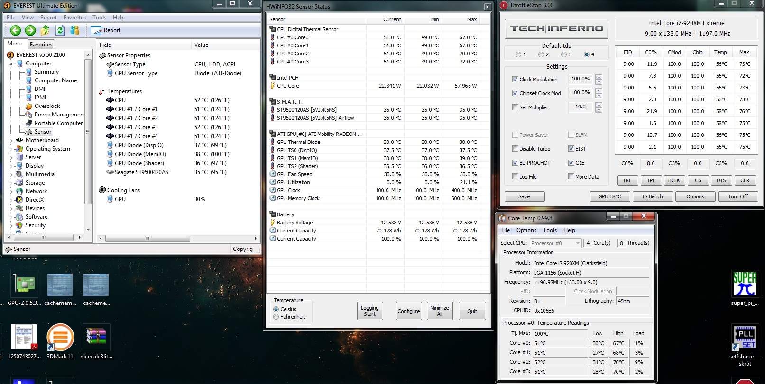Select Default tdp option 1 in ThrottleStop
This screenshot has height=384, width=765.
point(518,54)
